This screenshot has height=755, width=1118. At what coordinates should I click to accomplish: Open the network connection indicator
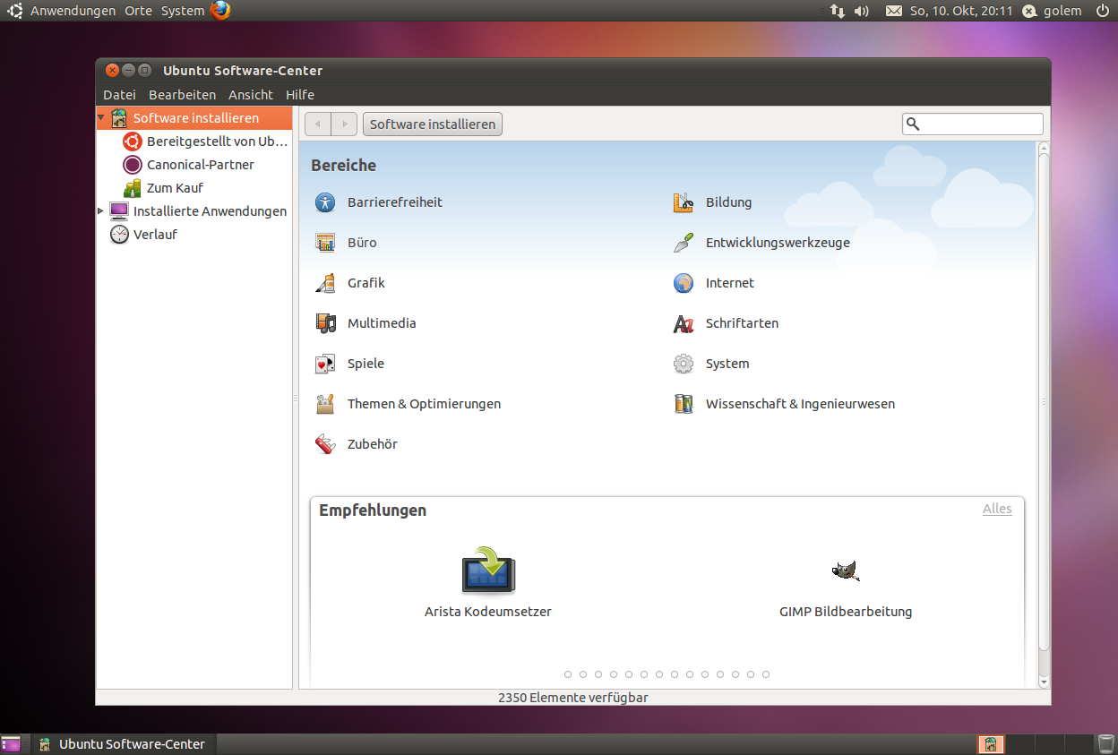837,11
